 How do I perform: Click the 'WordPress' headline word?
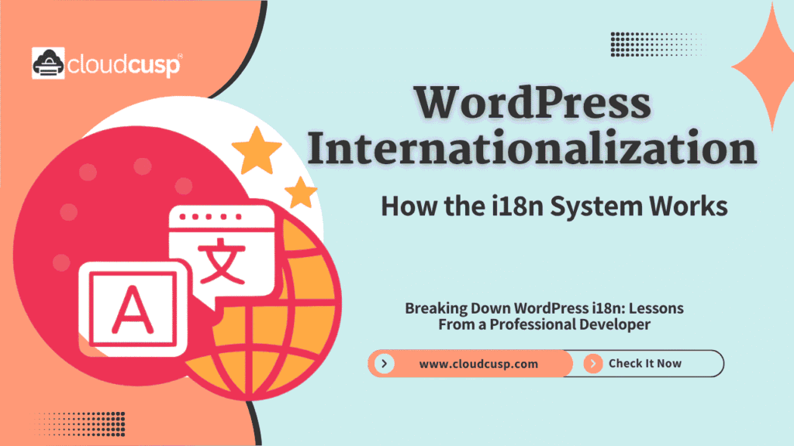click(x=533, y=103)
